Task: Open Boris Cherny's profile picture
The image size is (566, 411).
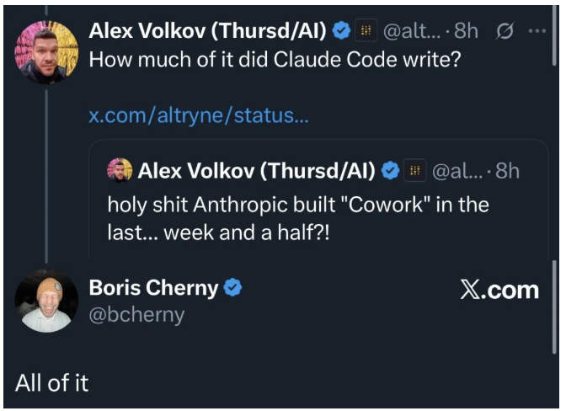Action: click(47, 301)
